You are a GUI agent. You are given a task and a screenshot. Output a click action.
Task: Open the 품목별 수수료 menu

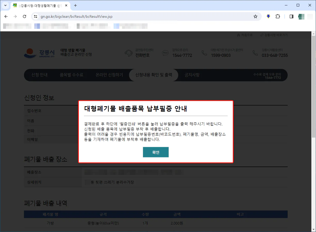coord(72,75)
